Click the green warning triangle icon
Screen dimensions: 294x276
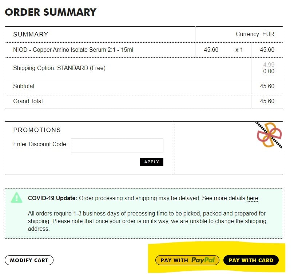tap(17, 198)
